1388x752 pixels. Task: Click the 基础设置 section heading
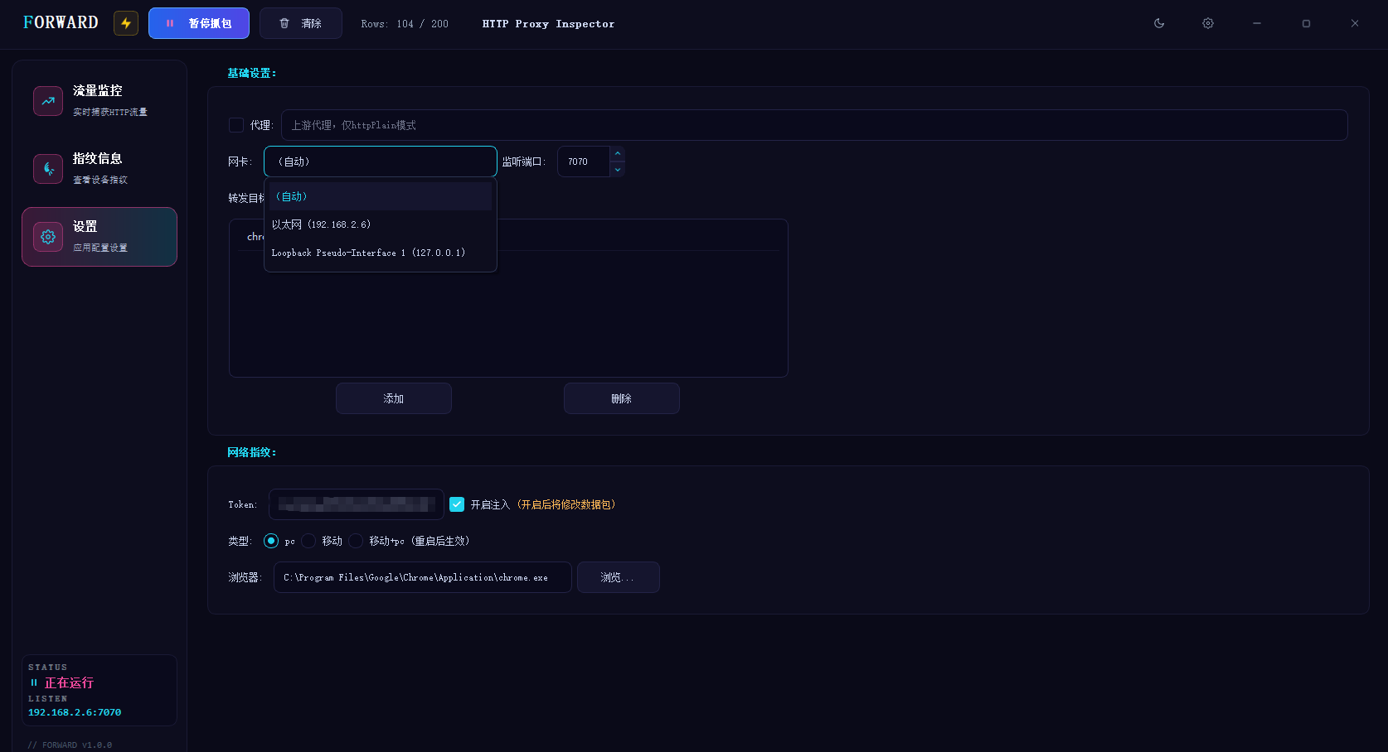(252, 73)
